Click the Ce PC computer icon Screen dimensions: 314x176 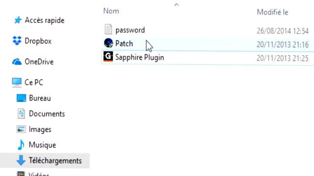click(x=17, y=83)
